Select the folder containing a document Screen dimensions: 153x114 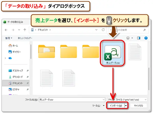47,51
